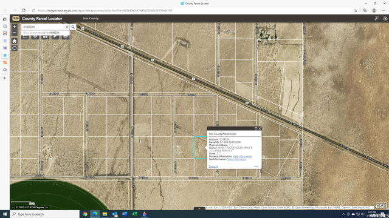Click the Iron County logo in header
This screenshot has width=389, height=218.
click(x=16, y=18)
